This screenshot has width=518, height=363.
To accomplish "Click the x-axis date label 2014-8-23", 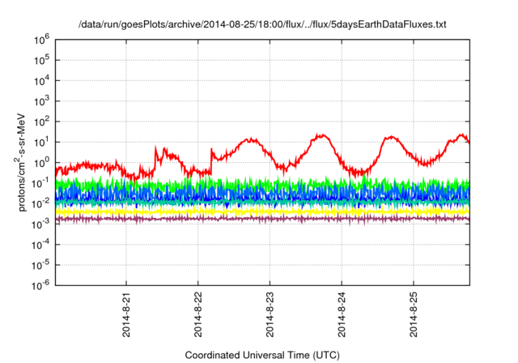I will 270,314.
